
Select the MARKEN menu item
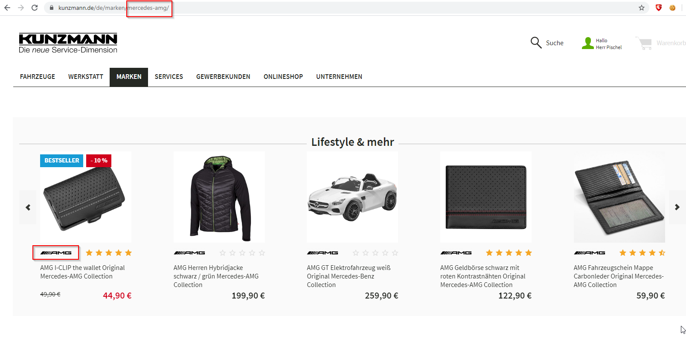pos(129,77)
